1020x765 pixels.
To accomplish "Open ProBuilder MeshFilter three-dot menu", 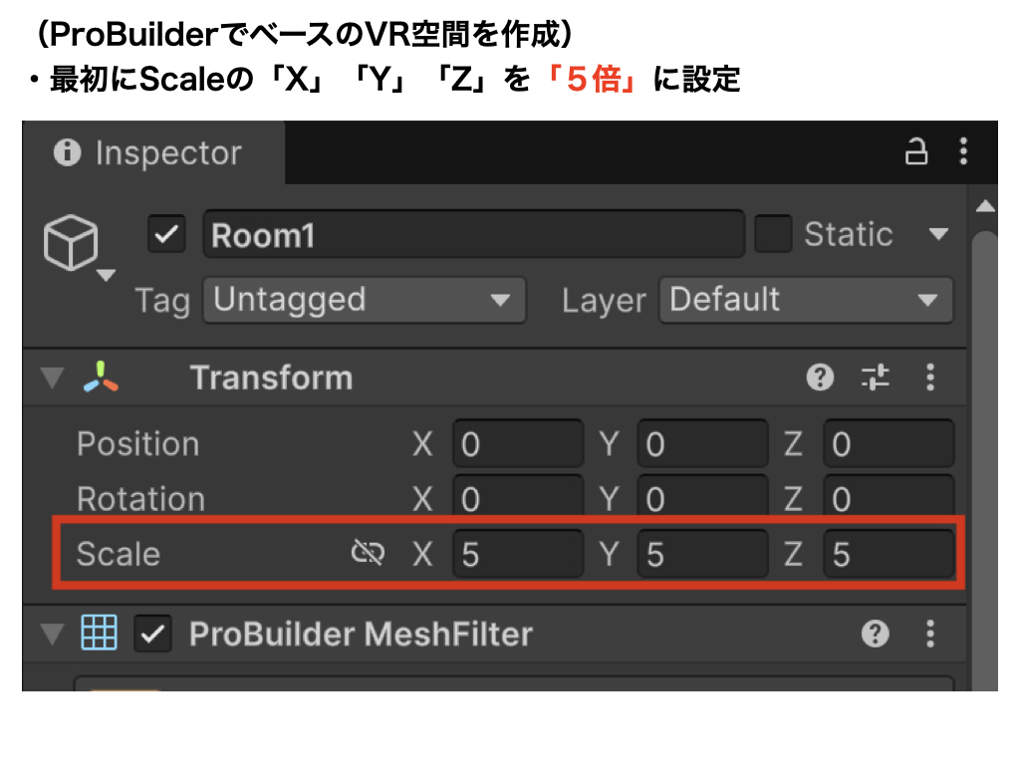I will tap(930, 634).
